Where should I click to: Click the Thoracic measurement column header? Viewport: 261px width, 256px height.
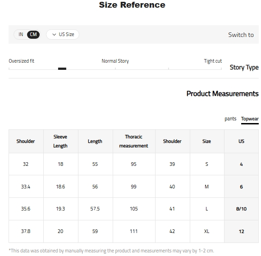pyautogui.click(x=134, y=142)
